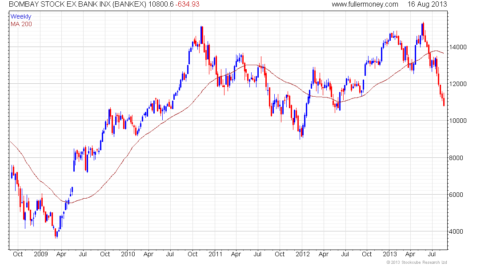Click the 'Jul' label following 2013
Screen dimensions: 489x266
point(432,254)
